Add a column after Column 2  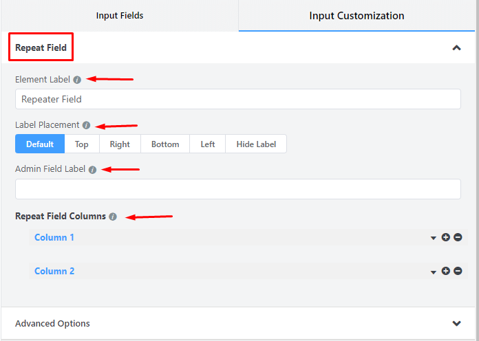pos(446,271)
